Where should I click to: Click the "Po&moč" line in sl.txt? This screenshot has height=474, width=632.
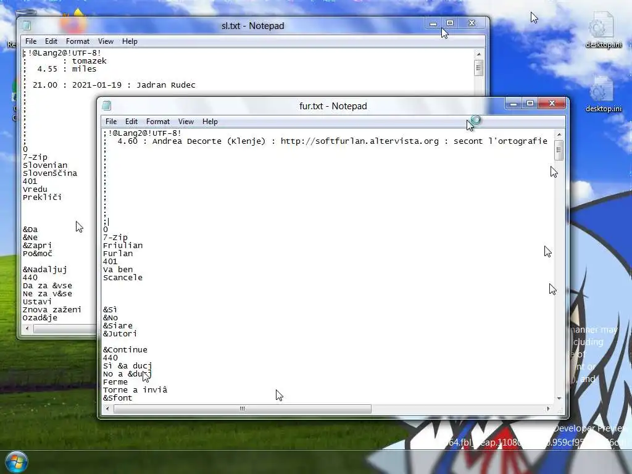click(x=38, y=254)
